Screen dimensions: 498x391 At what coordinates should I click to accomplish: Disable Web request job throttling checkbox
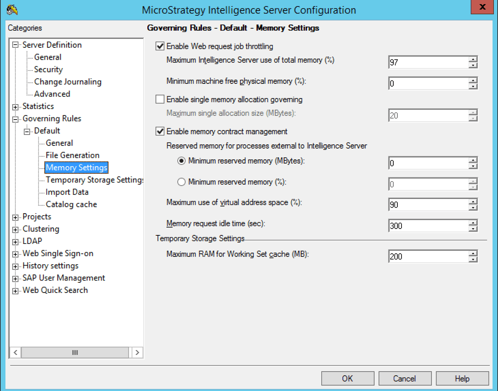160,46
